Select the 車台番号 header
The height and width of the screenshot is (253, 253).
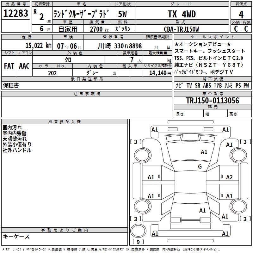coord(213,94)
